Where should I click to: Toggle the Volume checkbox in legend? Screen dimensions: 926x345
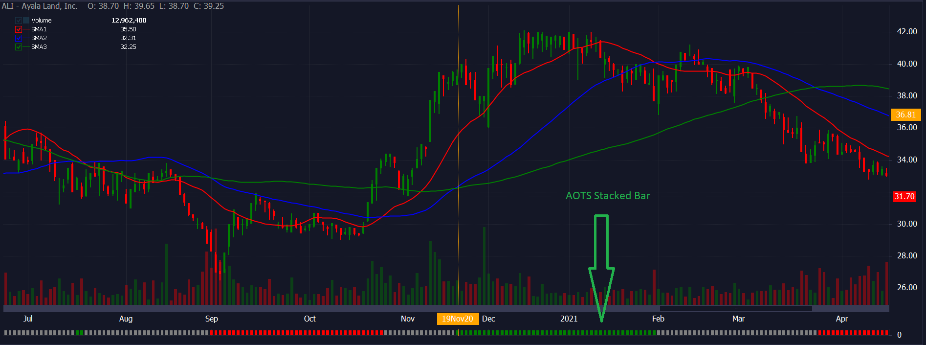pyautogui.click(x=19, y=21)
